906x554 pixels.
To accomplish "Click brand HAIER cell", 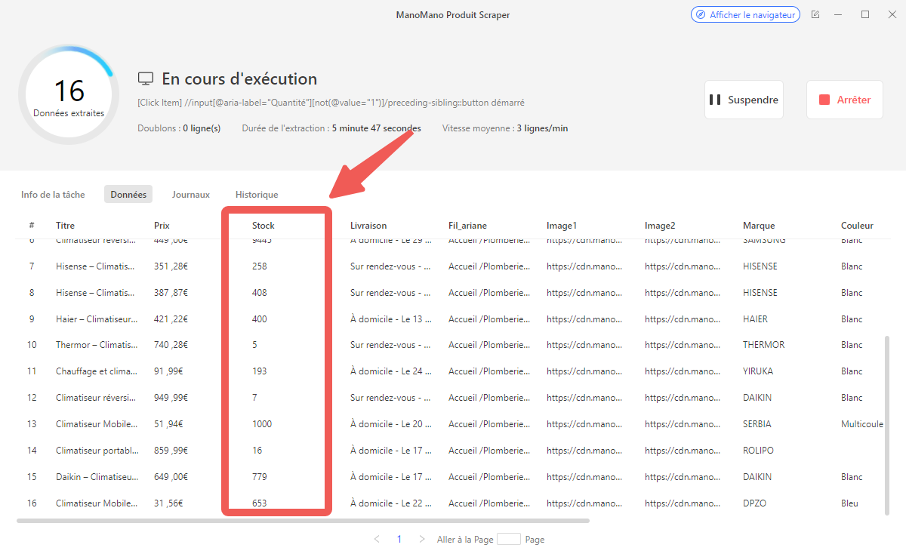I will point(755,319).
